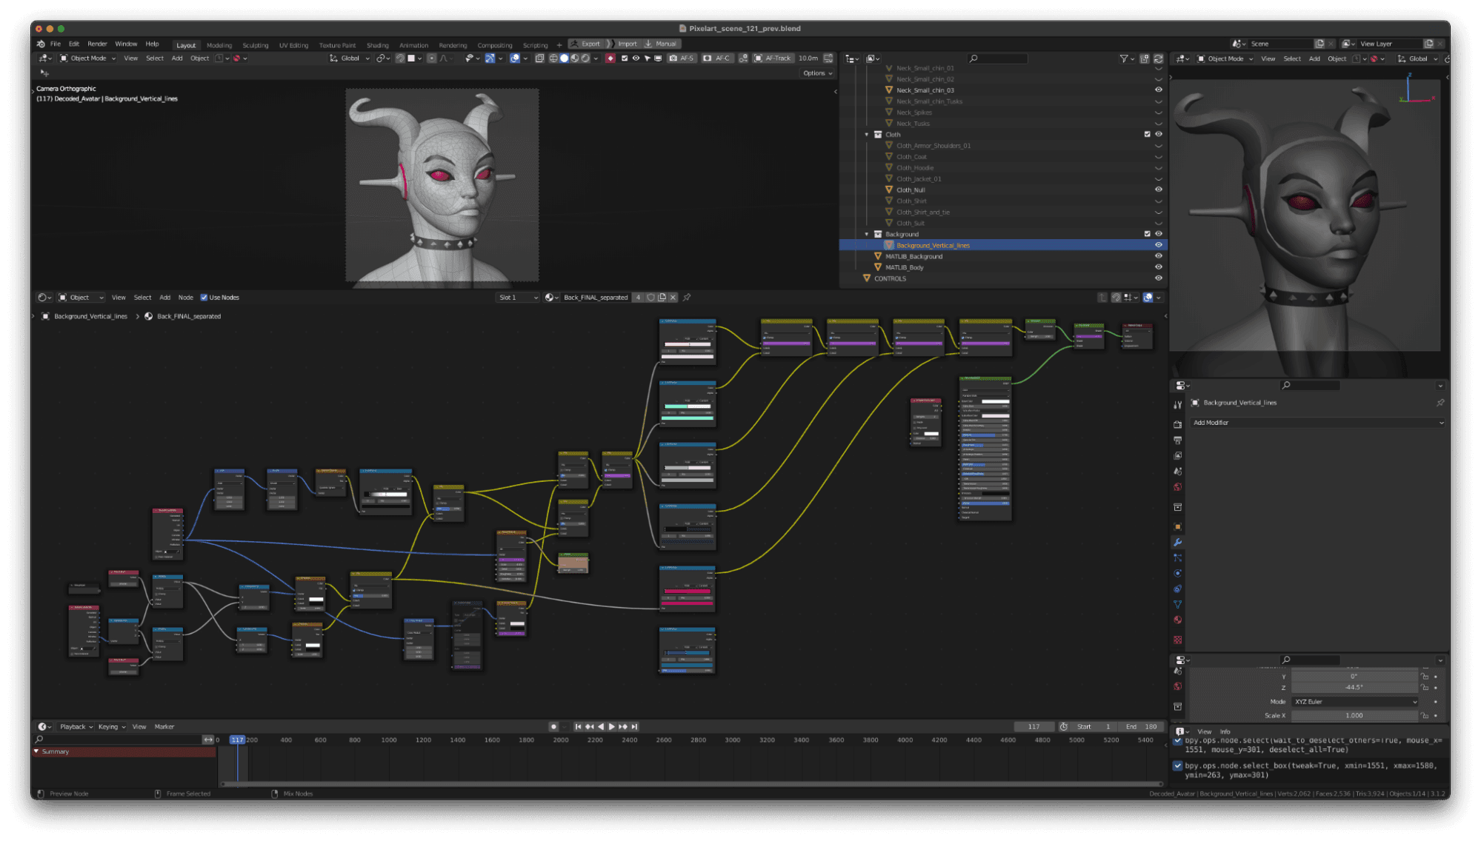The image size is (1481, 841).
Task: Open the Output properties tab icon
Action: coord(1177,440)
